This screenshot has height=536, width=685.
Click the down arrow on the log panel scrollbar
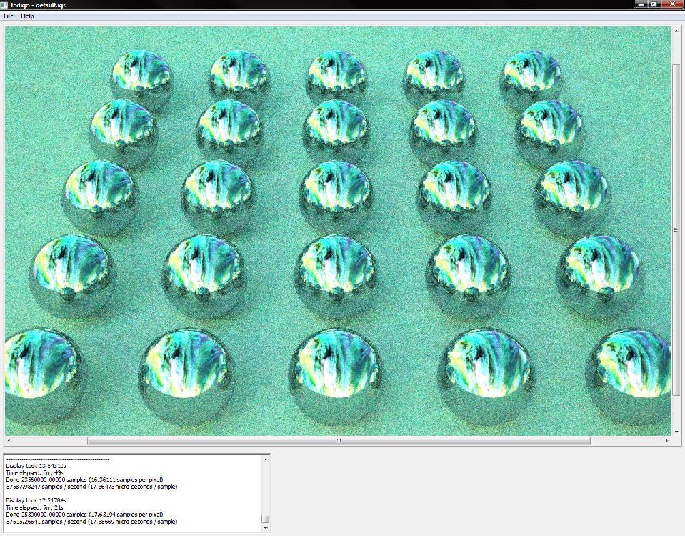tap(265, 527)
